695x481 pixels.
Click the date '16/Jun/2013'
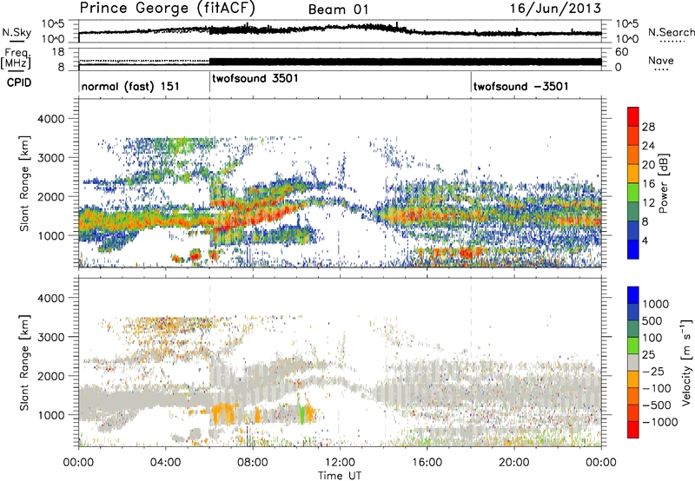[x=555, y=9]
